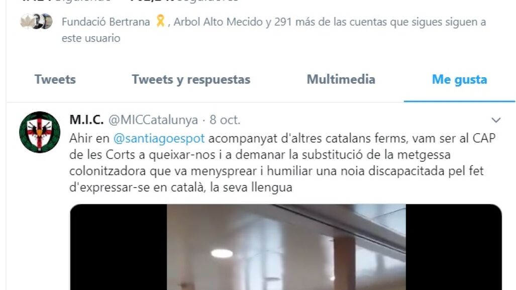Select the Me gusta tab

click(x=459, y=80)
